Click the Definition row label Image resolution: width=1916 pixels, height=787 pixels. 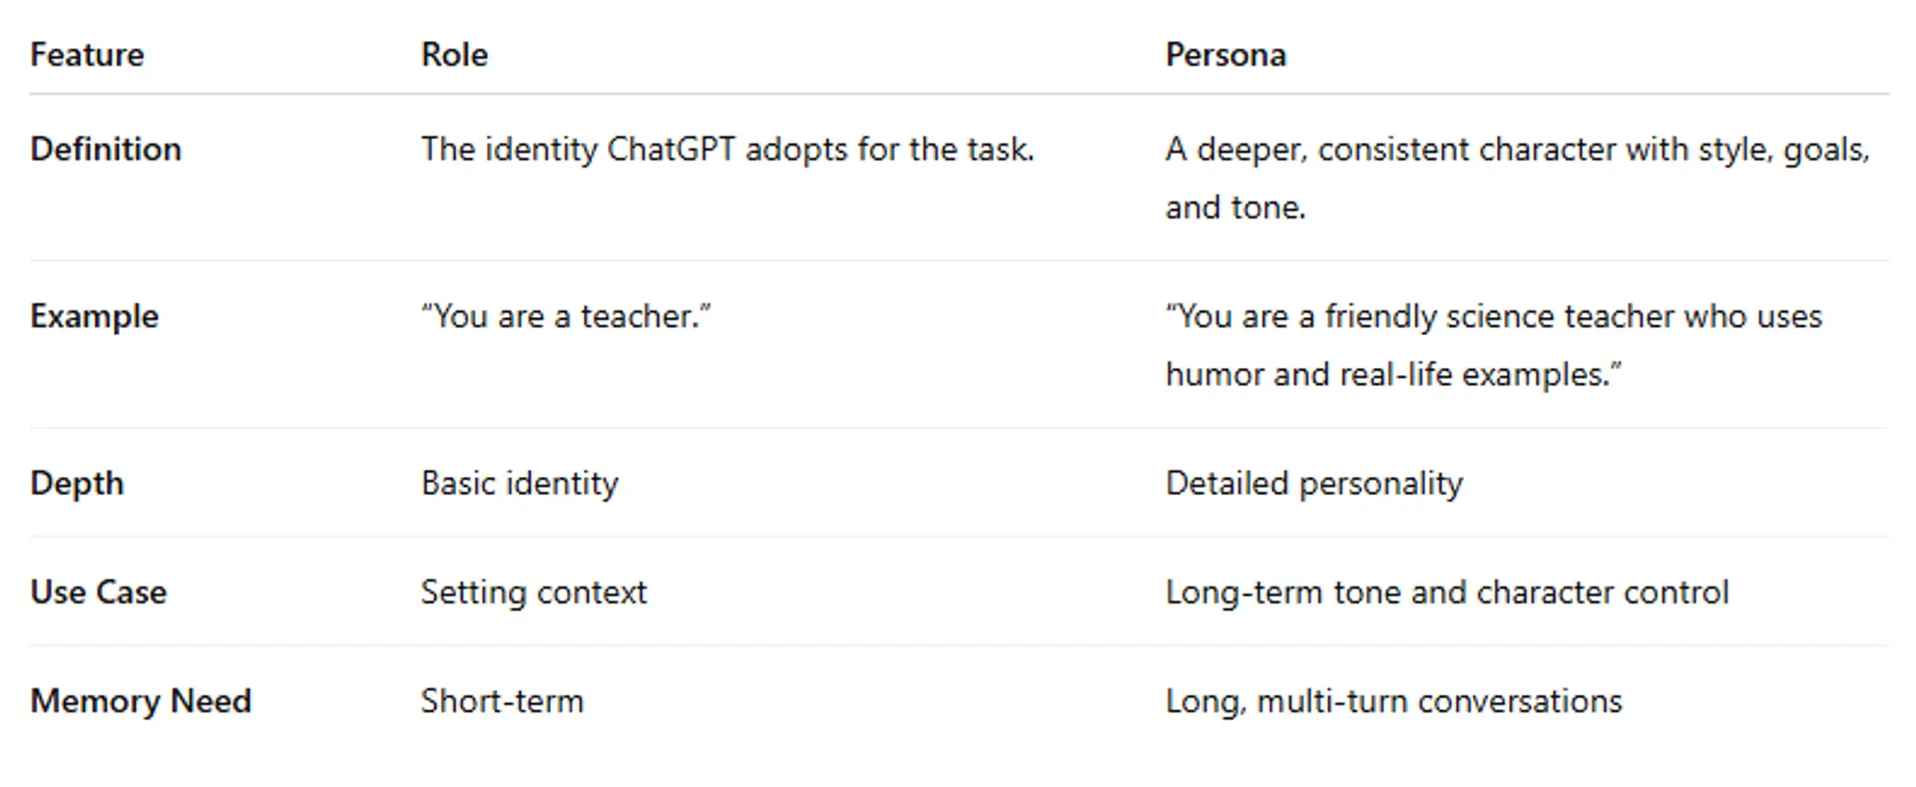[106, 150]
